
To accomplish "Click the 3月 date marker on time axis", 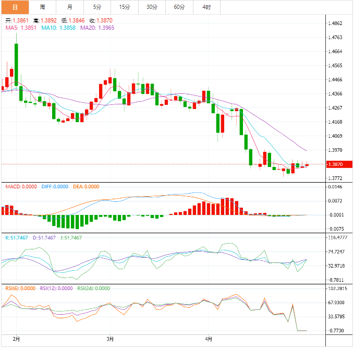I will pos(110,339).
